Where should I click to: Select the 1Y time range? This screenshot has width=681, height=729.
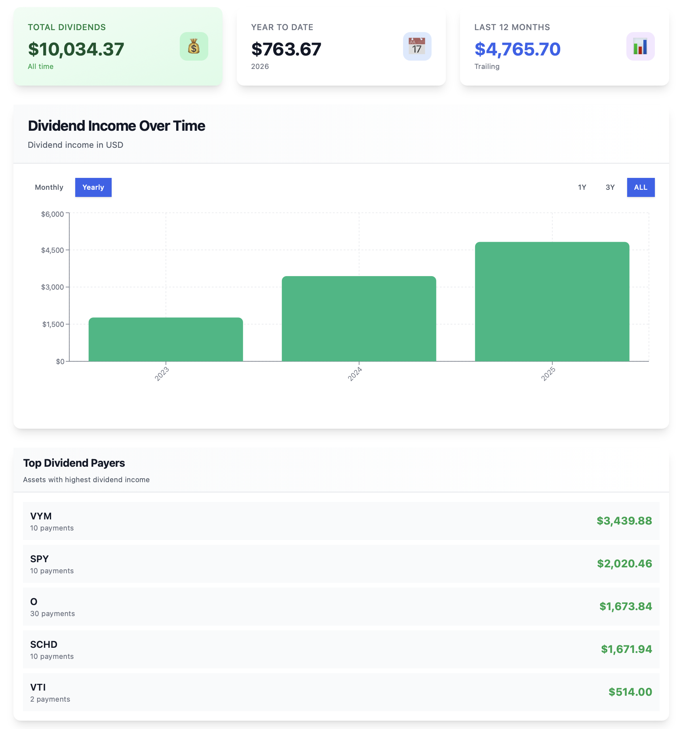[x=582, y=187]
